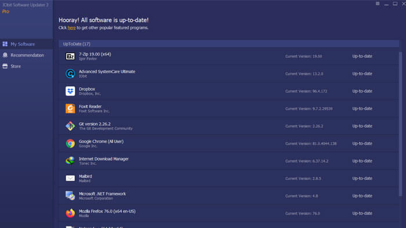
Task: Select the Internet Download Manager title
Action: (104, 159)
